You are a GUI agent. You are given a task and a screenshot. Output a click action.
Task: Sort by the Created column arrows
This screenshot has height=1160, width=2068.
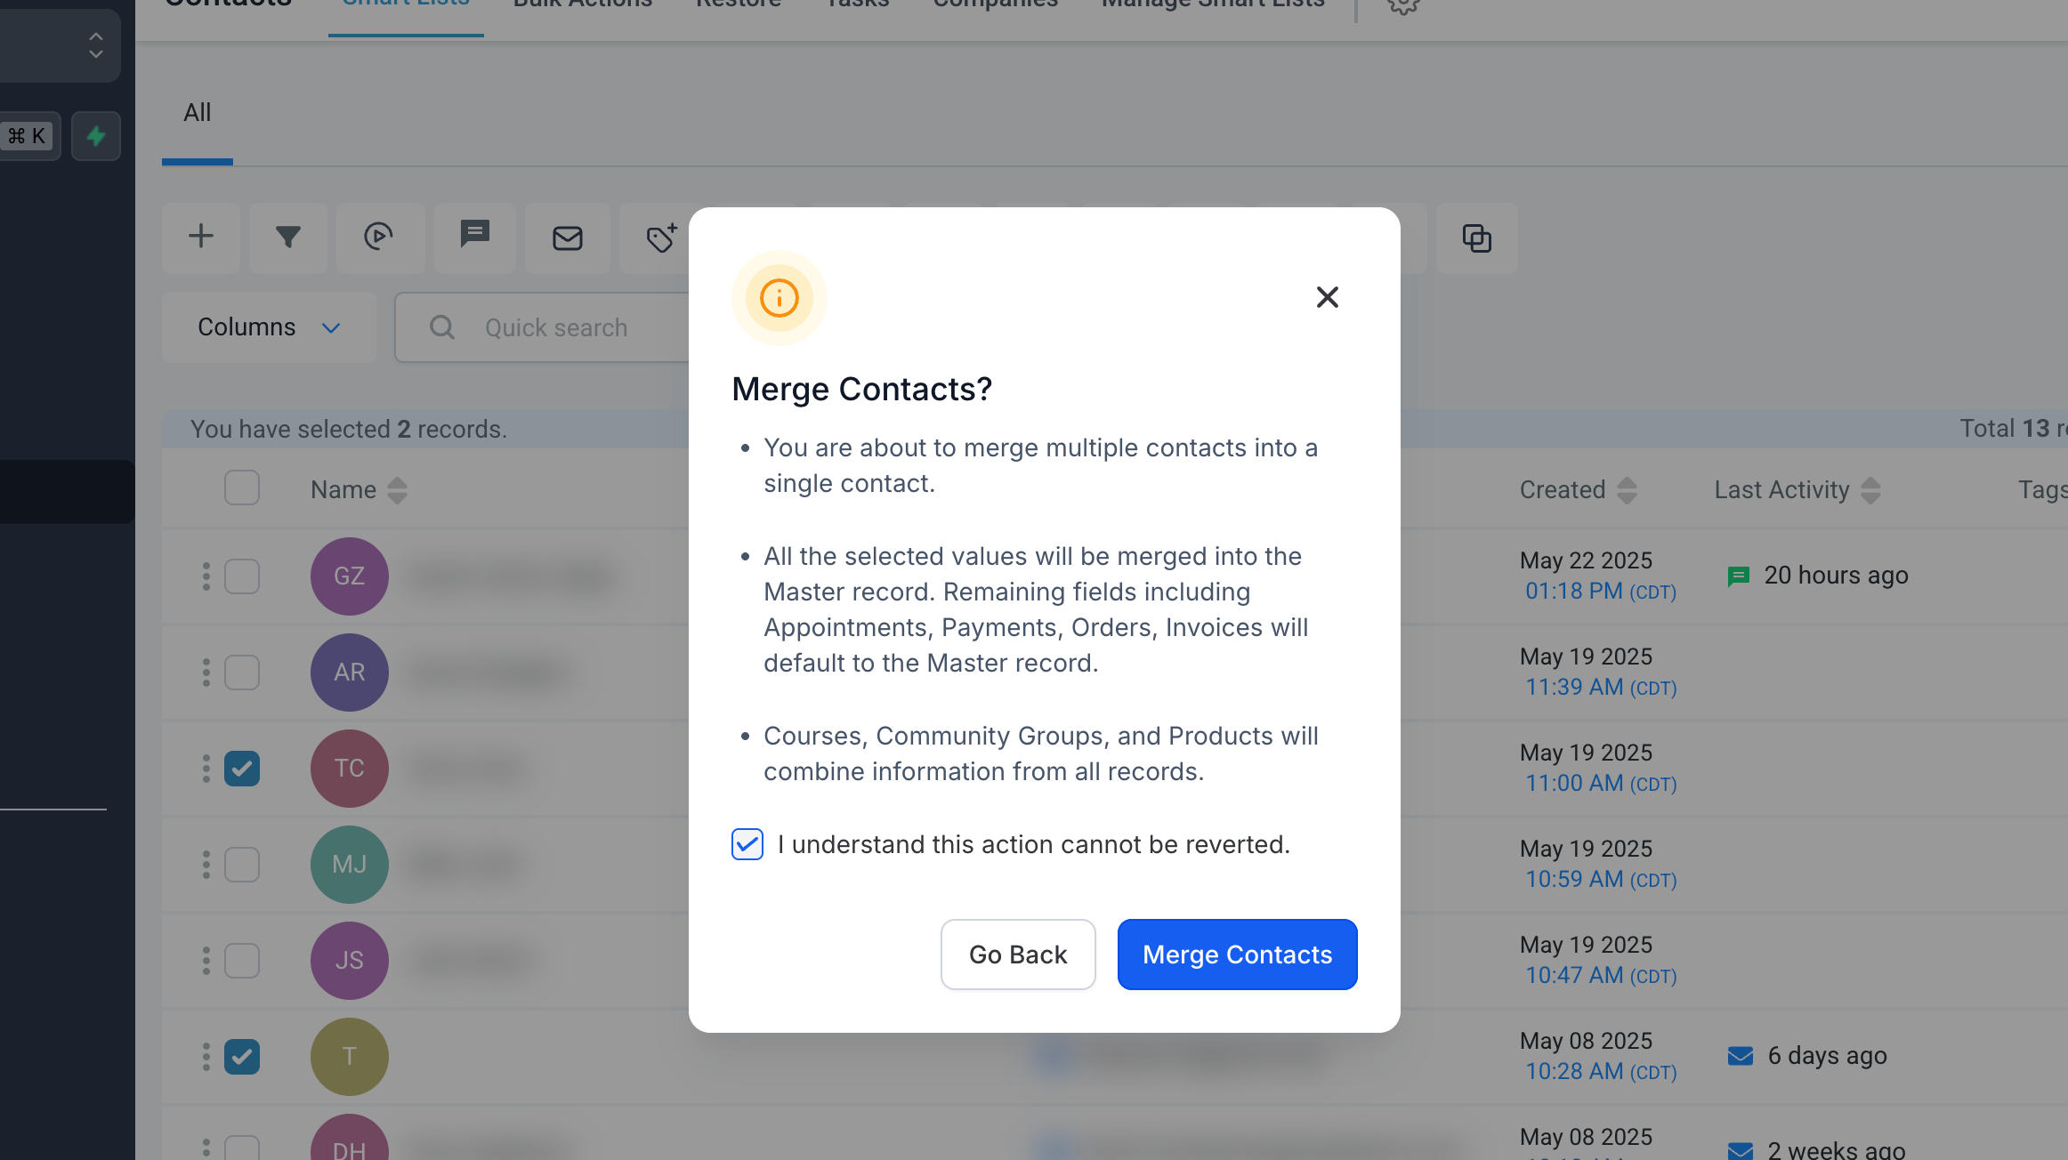[1627, 490]
